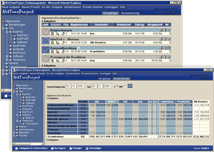Click the front window tree's horizontal scrollbar thumb
The height and width of the screenshot is (152, 214).
coord(23,144)
